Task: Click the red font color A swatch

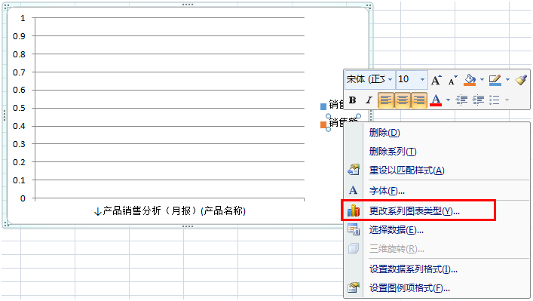Action: (x=436, y=100)
